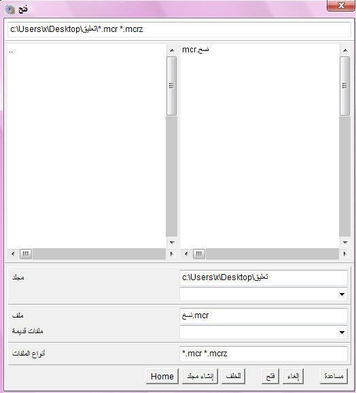Click the file types *.mcr *.mcrz field

(x=264, y=354)
